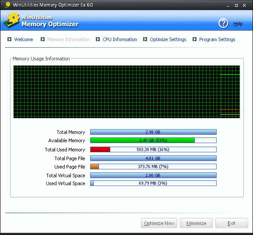253x235 pixels.
Task: Go to Optimize Settings tab
Action: point(168,39)
